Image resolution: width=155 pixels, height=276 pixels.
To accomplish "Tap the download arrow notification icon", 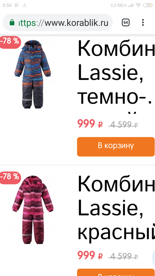I will tap(25, 5).
